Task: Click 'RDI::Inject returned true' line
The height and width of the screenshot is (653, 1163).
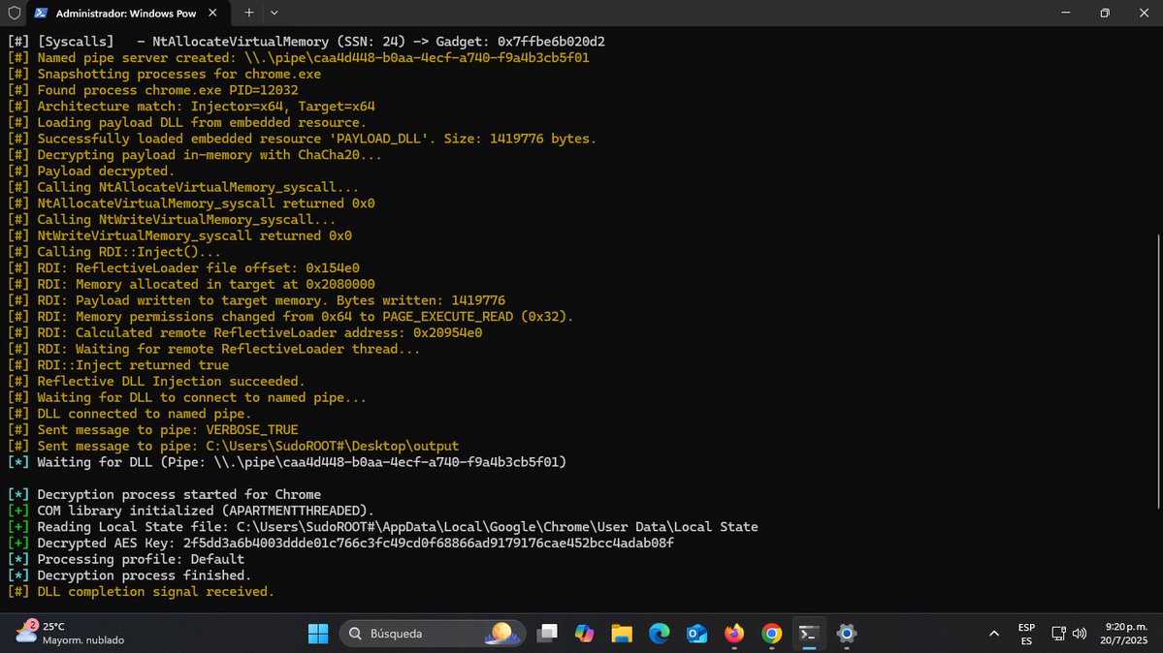Action: [x=118, y=365]
